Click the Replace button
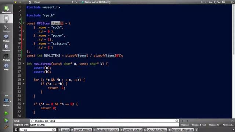 coord(185,125)
